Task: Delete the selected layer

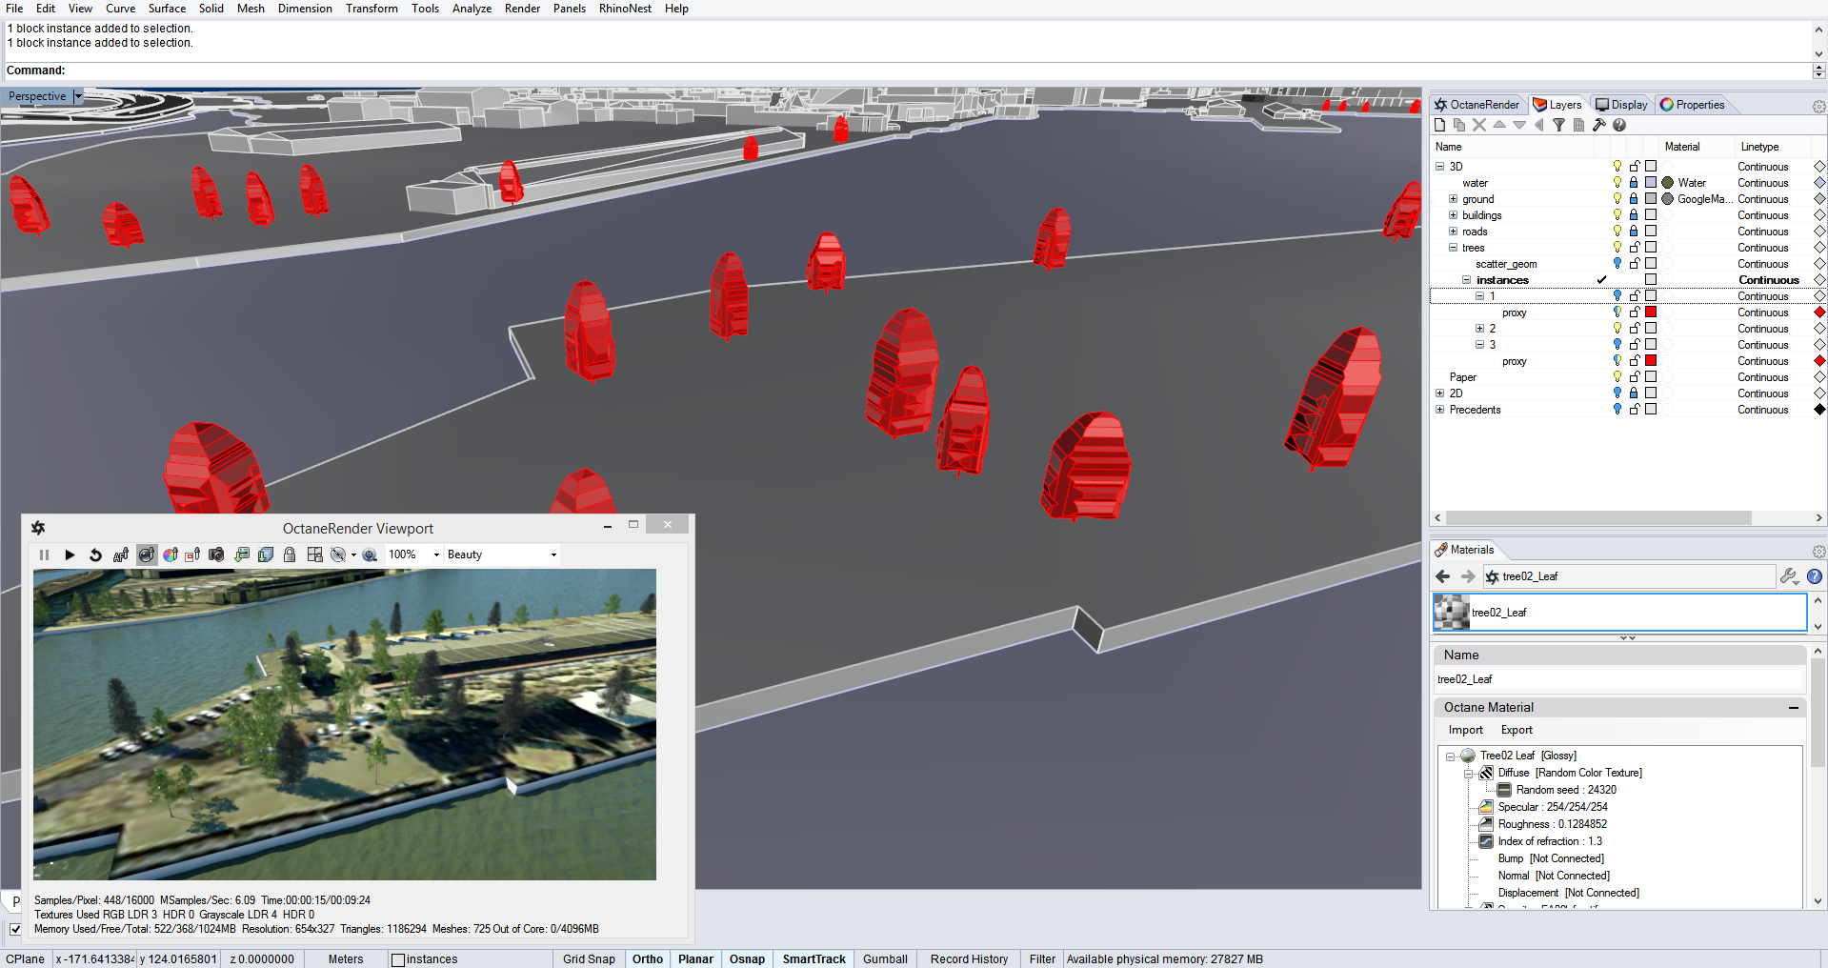Action: tap(1479, 125)
